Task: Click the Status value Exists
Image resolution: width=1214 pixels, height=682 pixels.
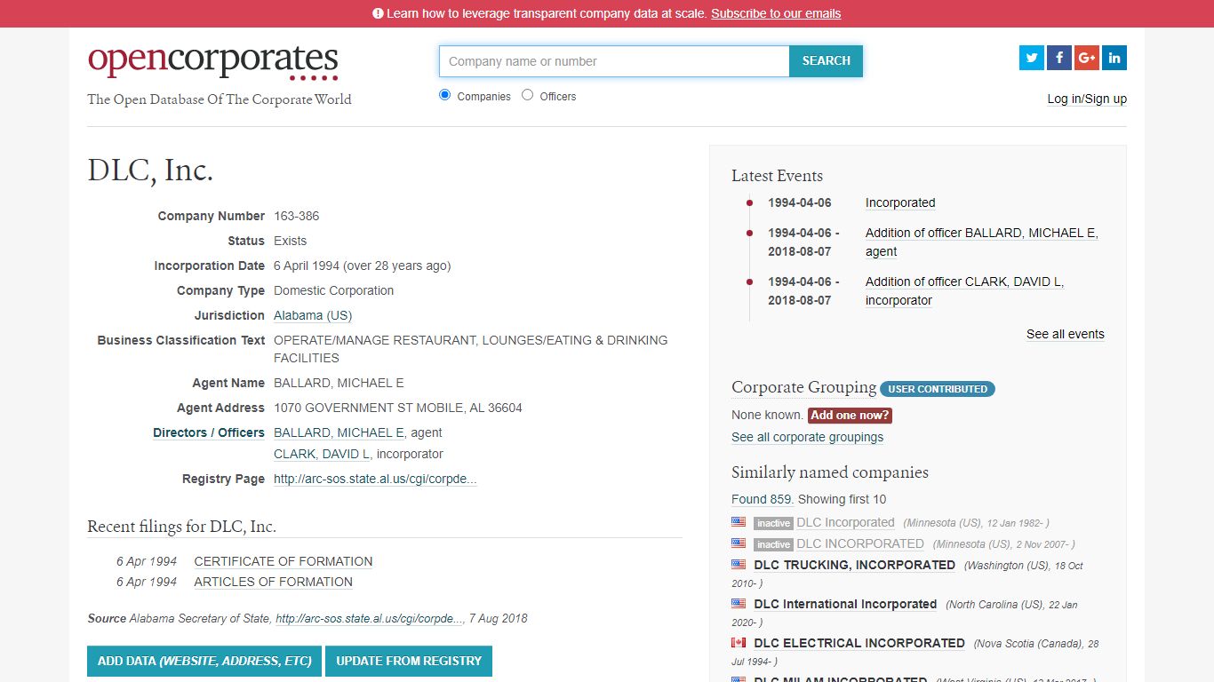Action: tap(290, 241)
